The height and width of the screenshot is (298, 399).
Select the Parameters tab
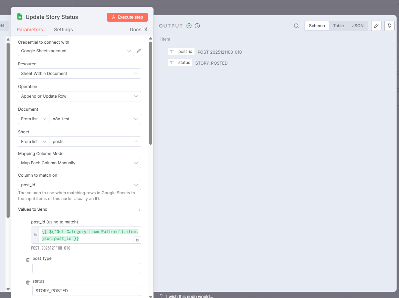pyautogui.click(x=30, y=30)
